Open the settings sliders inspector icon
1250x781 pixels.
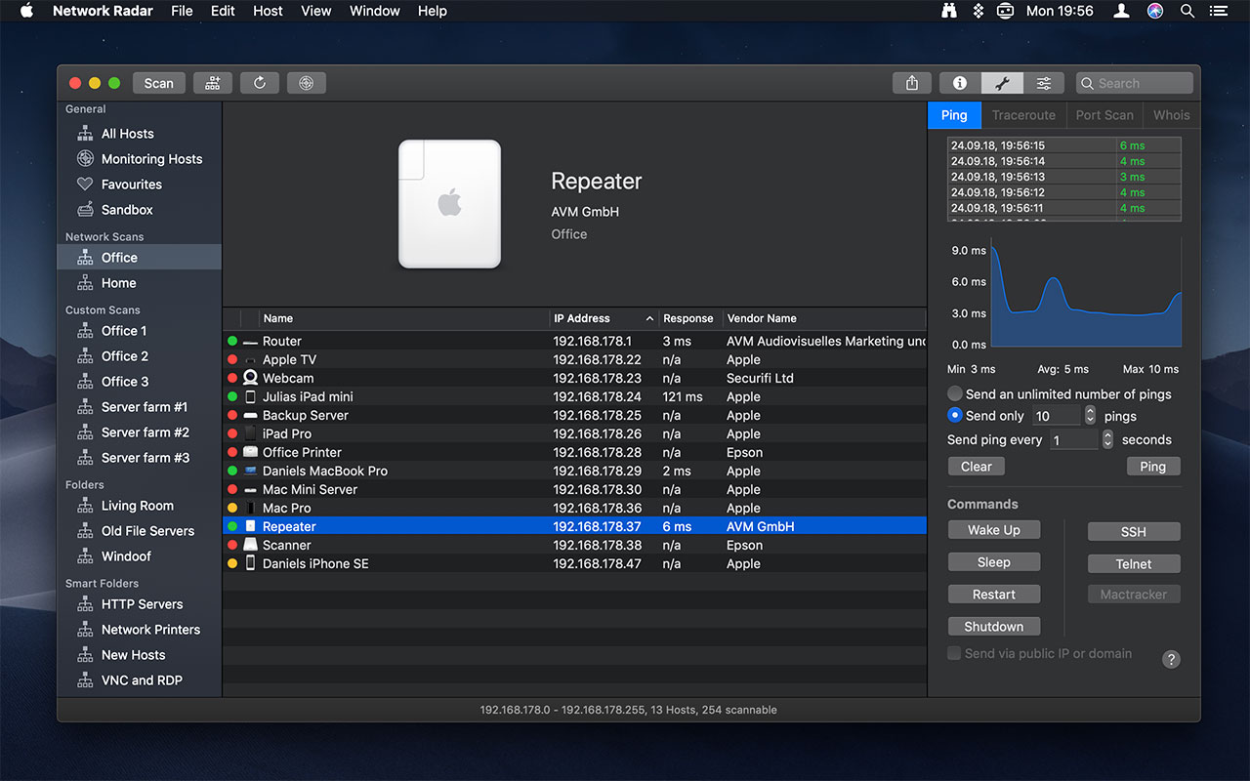pos(1045,83)
